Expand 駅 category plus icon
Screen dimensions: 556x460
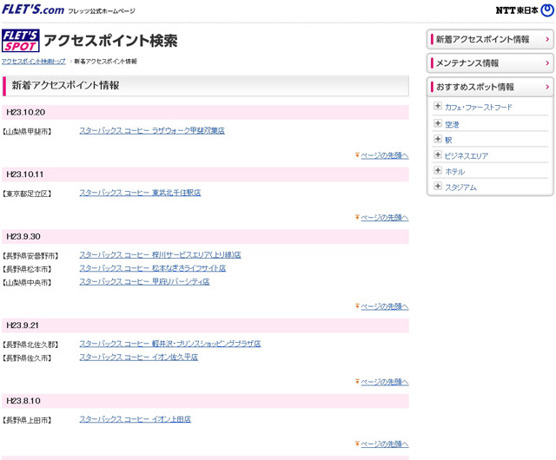(438, 139)
